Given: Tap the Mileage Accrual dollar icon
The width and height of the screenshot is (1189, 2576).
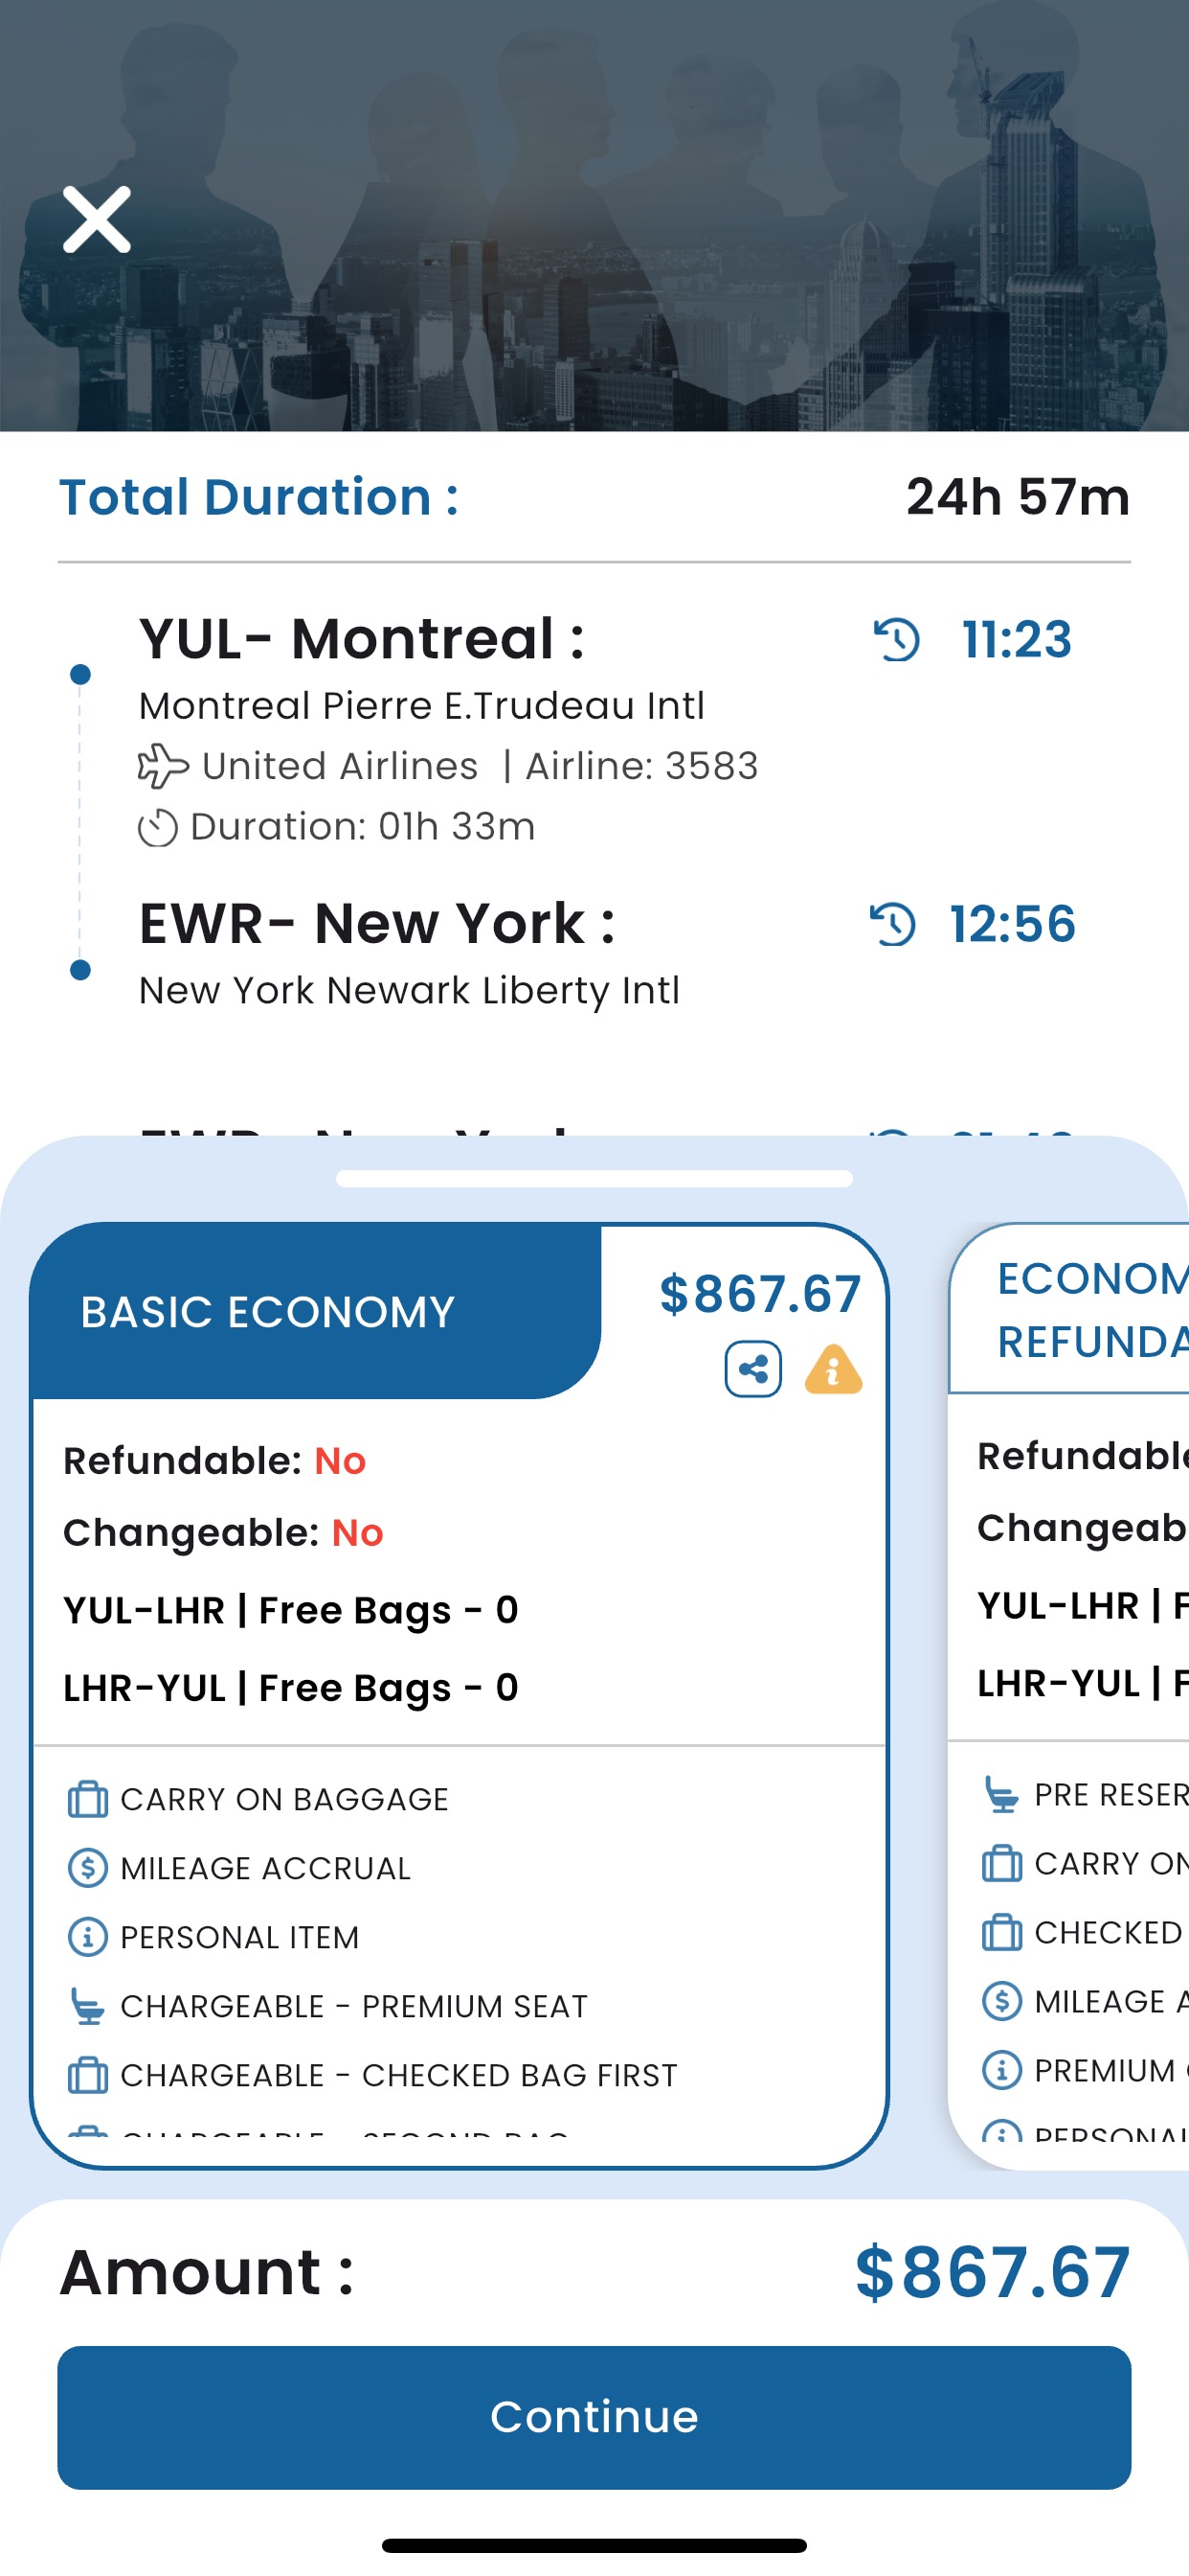Looking at the screenshot, I should click(x=88, y=1868).
